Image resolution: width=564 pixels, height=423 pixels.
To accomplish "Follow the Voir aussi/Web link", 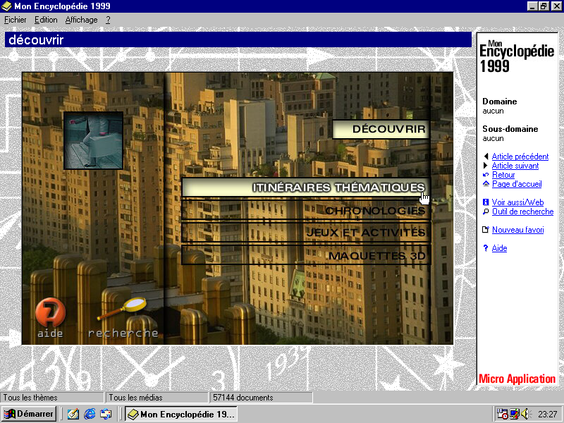I will pyautogui.click(x=517, y=202).
